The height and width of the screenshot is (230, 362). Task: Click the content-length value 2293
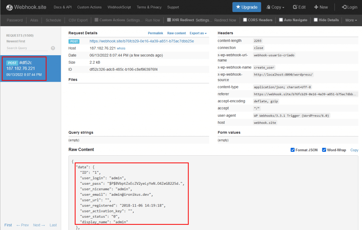click(x=258, y=41)
